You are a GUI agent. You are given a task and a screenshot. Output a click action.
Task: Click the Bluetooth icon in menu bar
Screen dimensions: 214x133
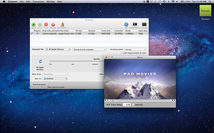169,2
